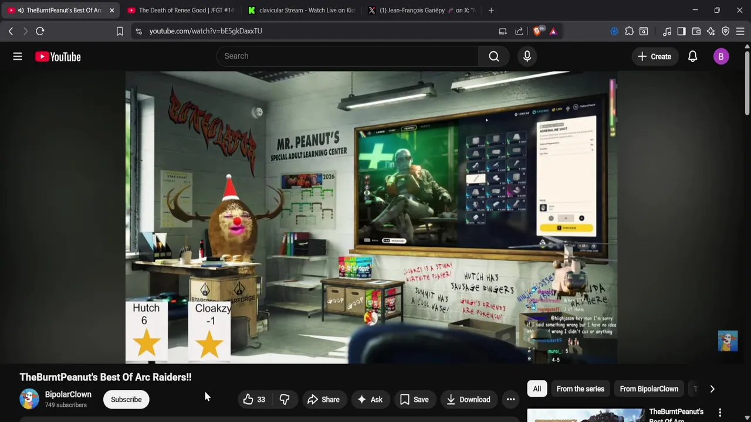Click the BipolarClown watermark on video
Viewport: 751px width, 422px height.
(x=728, y=341)
